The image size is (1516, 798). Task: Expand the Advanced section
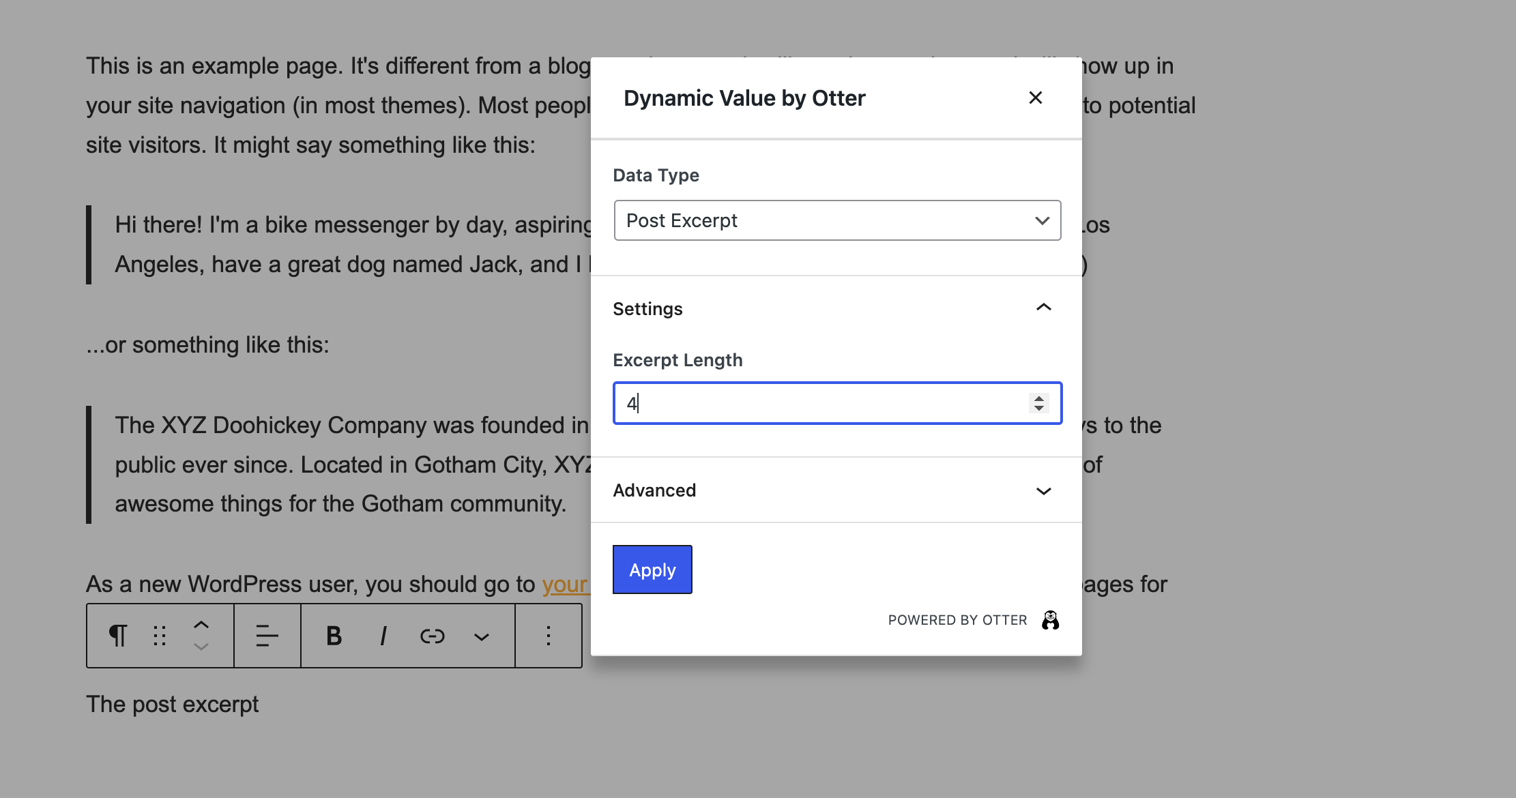coord(1043,490)
